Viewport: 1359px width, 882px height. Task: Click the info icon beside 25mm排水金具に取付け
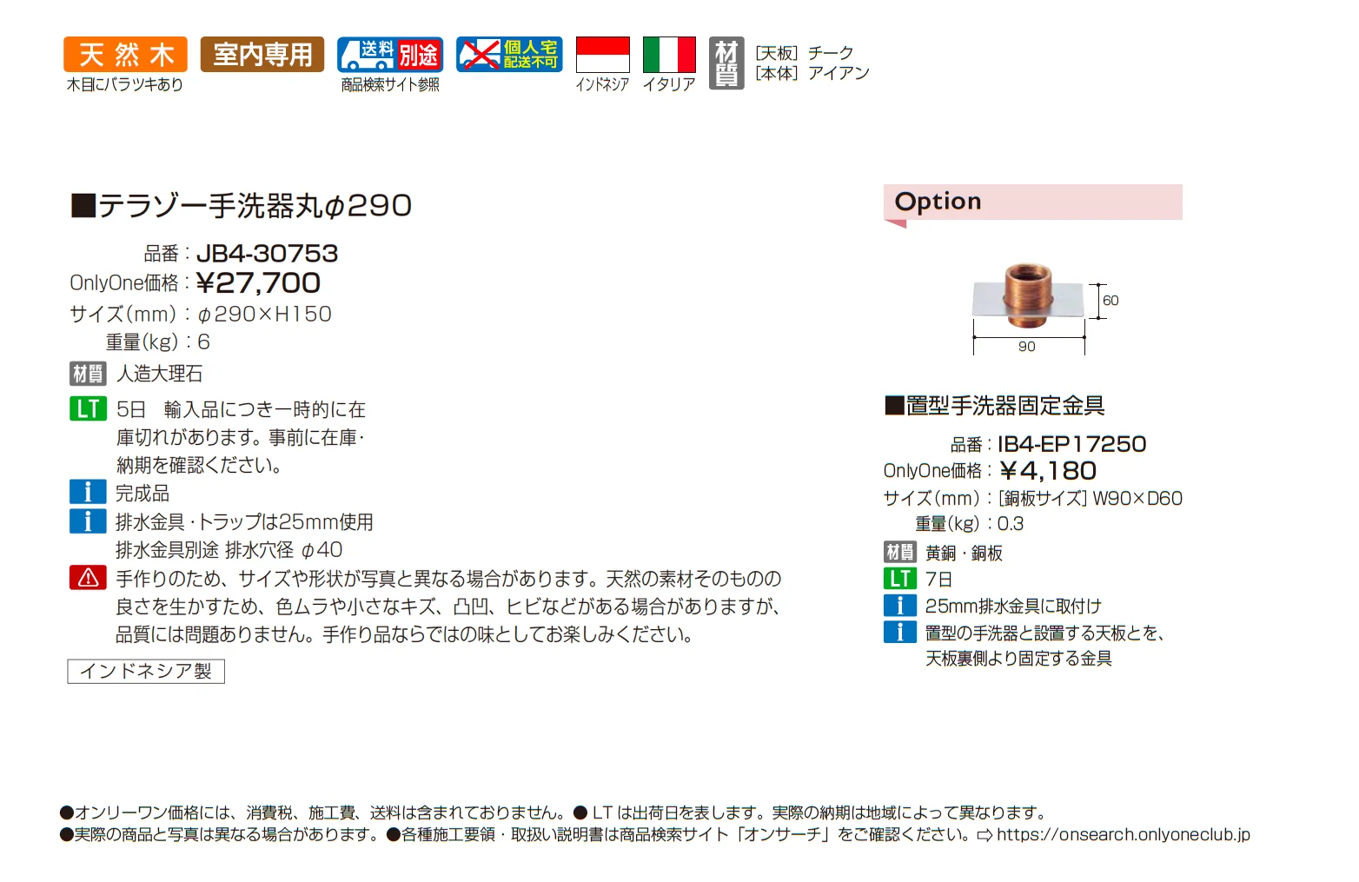(x=900, y=606)
